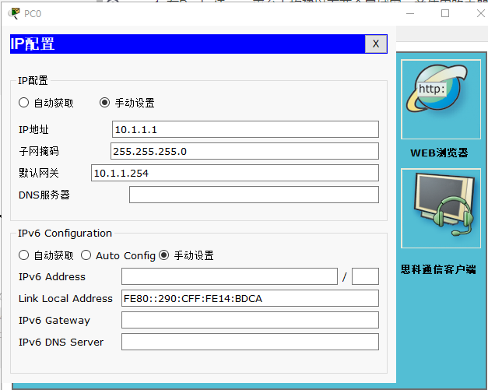Select 手动设置 radio under IP配置
Viewport: 488px width, 390px height.
point(104,103)
